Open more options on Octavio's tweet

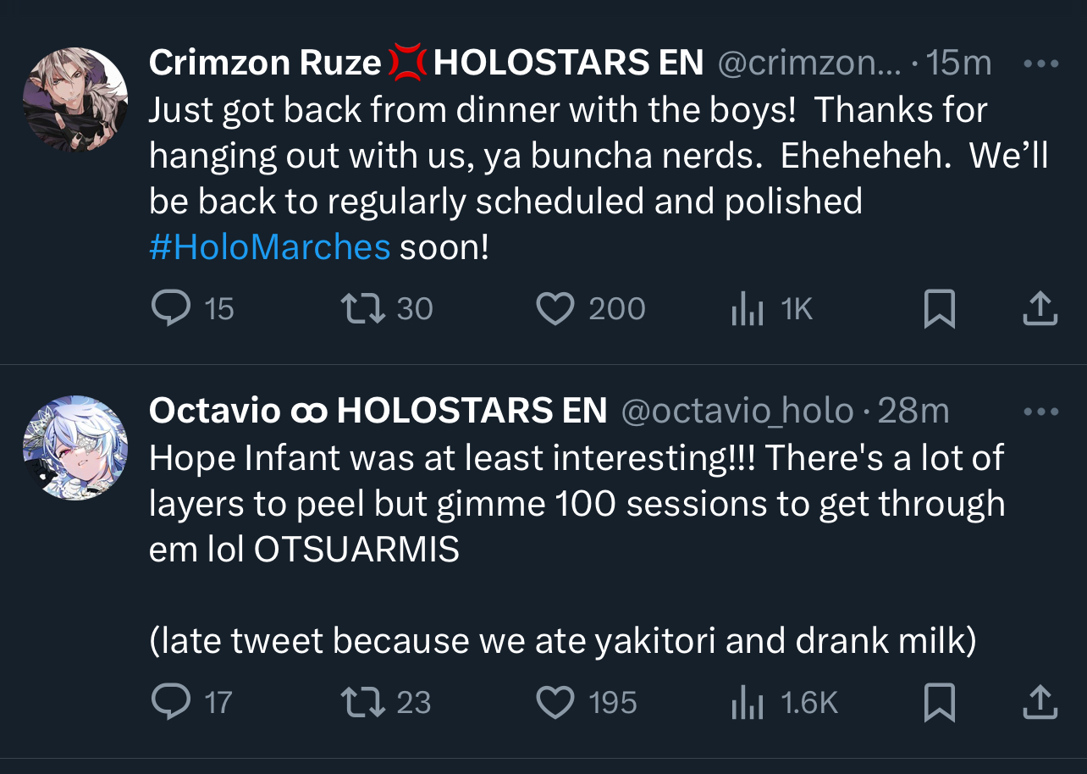[x=1040, y=412]
